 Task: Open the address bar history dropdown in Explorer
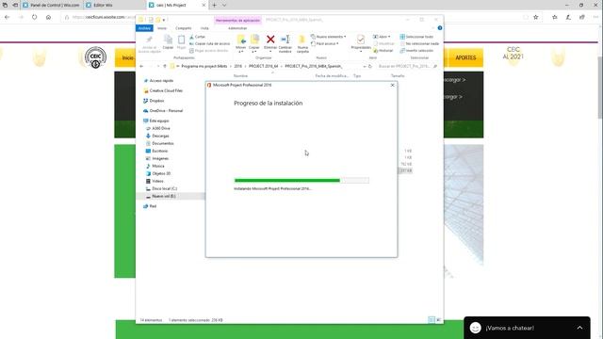coord(365,66)
